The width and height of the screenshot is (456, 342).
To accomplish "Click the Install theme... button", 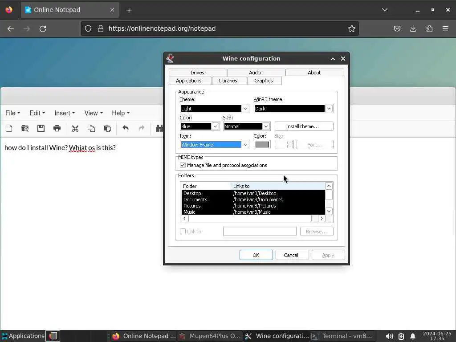I will point(304,126).
